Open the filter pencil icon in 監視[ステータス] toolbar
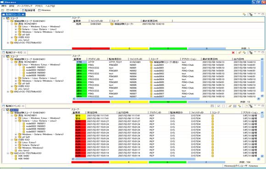Screen dimensions: 266x170 pos(239,53)
